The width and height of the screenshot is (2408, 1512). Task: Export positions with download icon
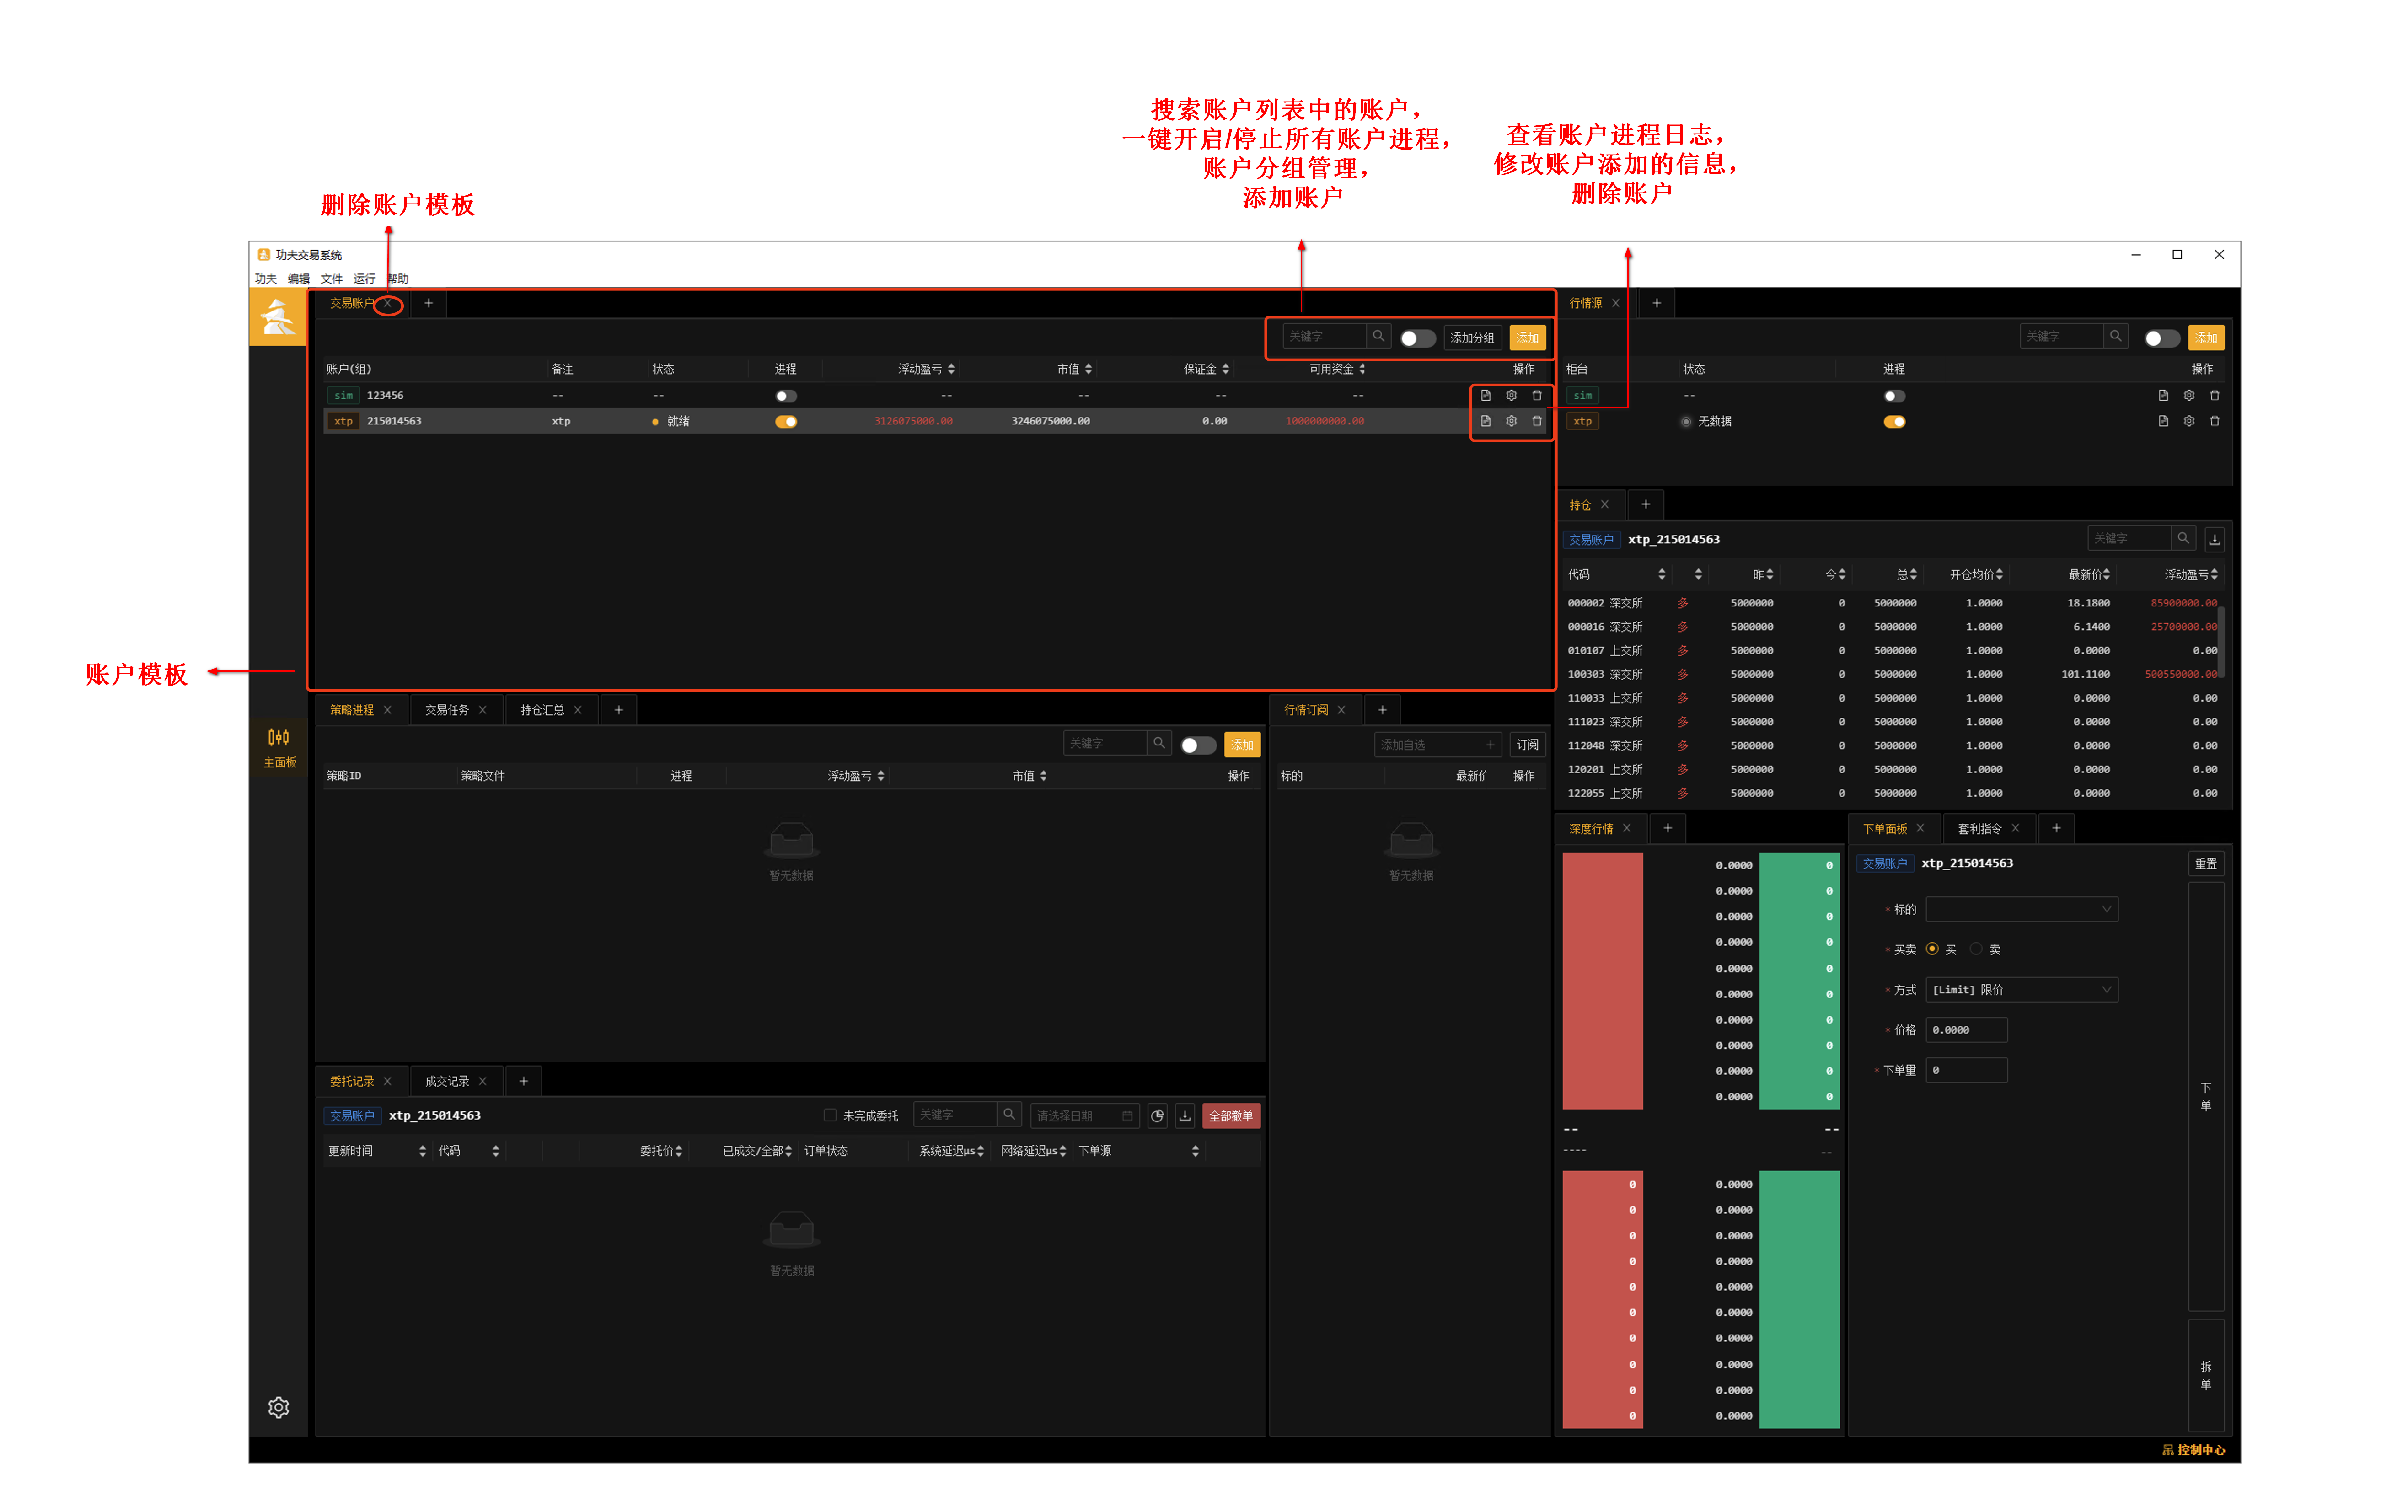pyautogui.click(x=2215, y=540)
